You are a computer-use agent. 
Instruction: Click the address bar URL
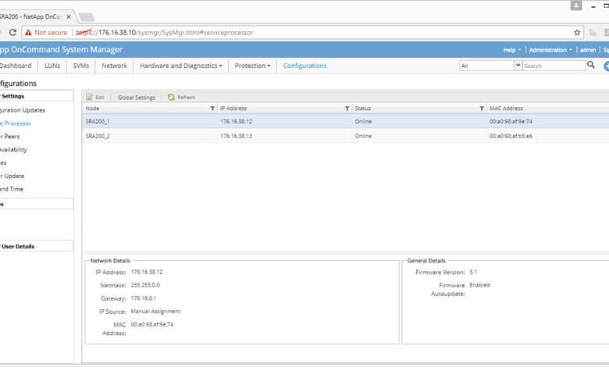pos(165,33)
